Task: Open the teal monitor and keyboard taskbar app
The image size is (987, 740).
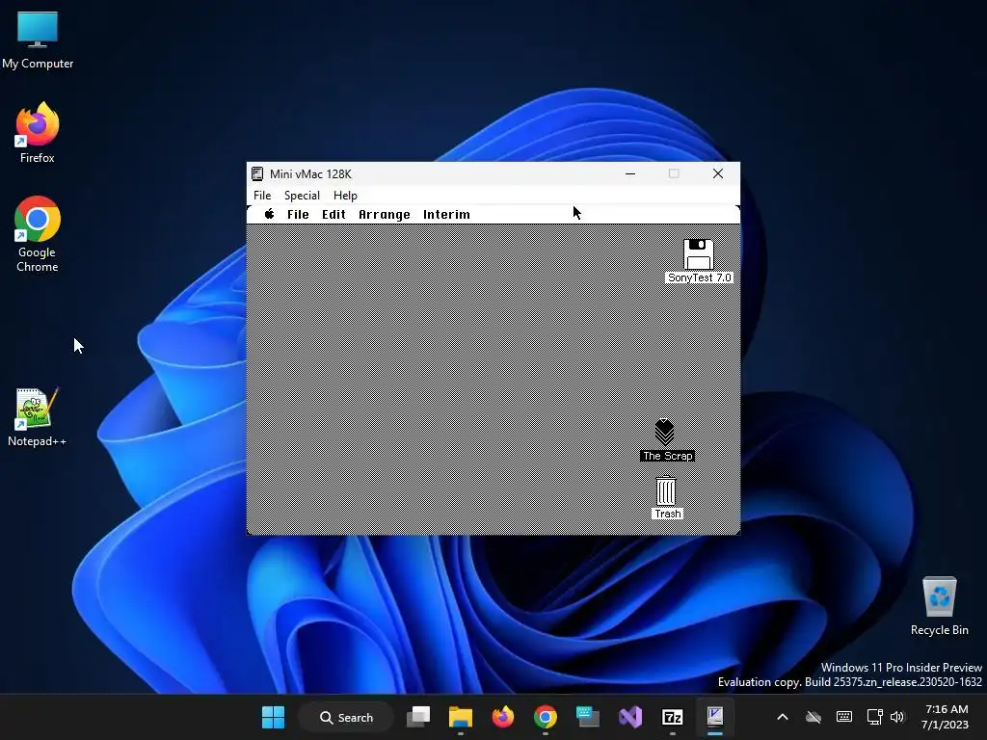Action: point(587,717)
